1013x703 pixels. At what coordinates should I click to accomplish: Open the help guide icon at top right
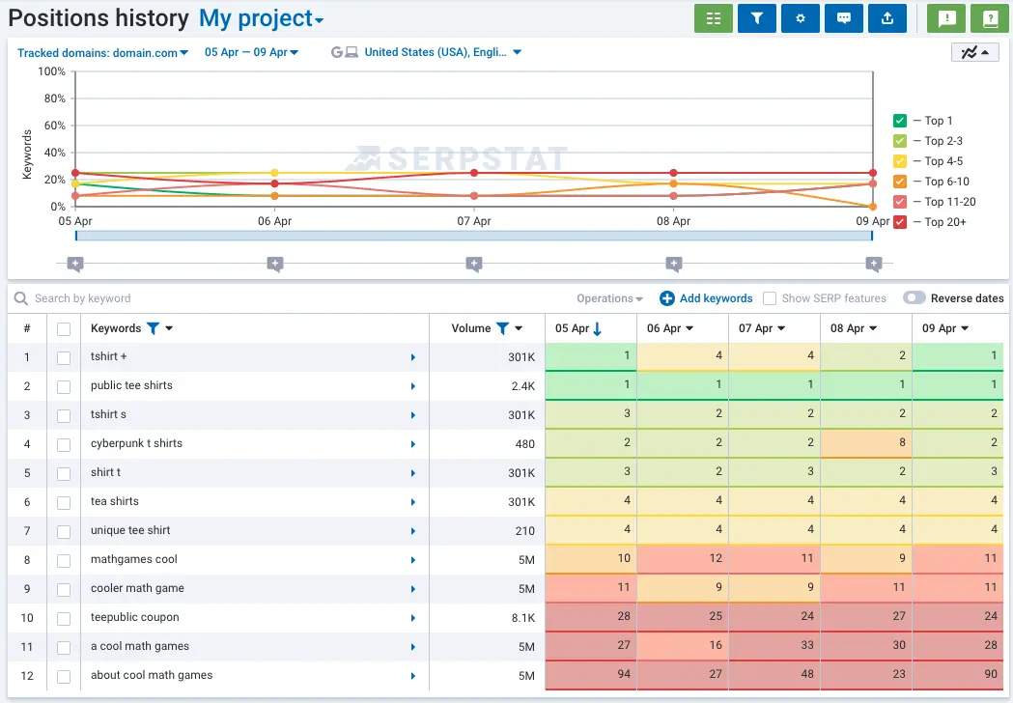[989, 17]
